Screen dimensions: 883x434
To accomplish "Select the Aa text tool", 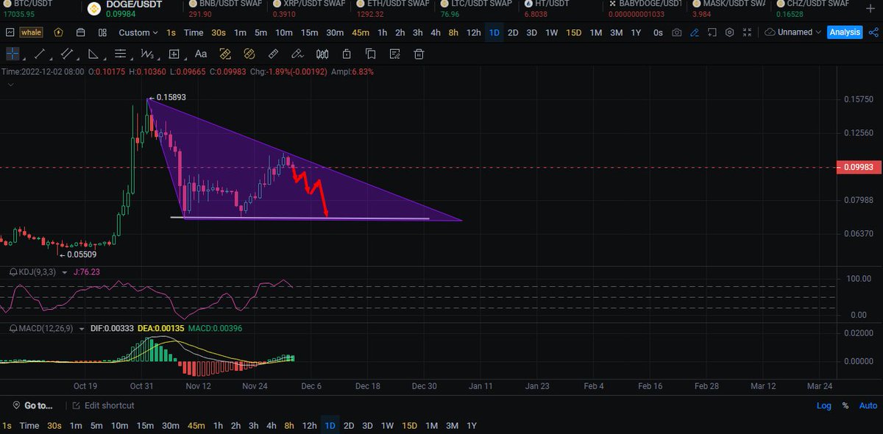I will point(201,54).
